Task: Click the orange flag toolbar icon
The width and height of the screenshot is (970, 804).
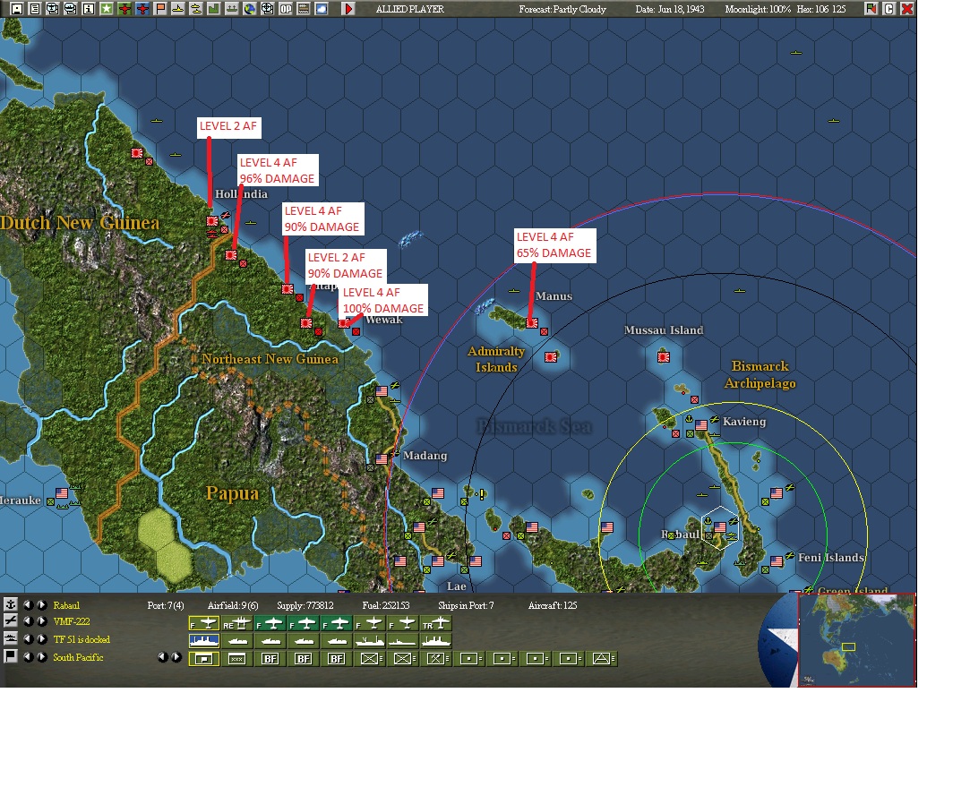Action: [160, 9]
